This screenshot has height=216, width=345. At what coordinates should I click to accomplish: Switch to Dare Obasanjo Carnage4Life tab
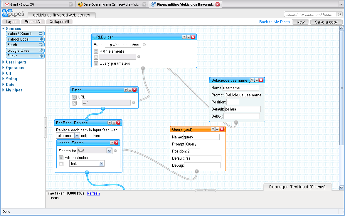(x=112, y=4)
